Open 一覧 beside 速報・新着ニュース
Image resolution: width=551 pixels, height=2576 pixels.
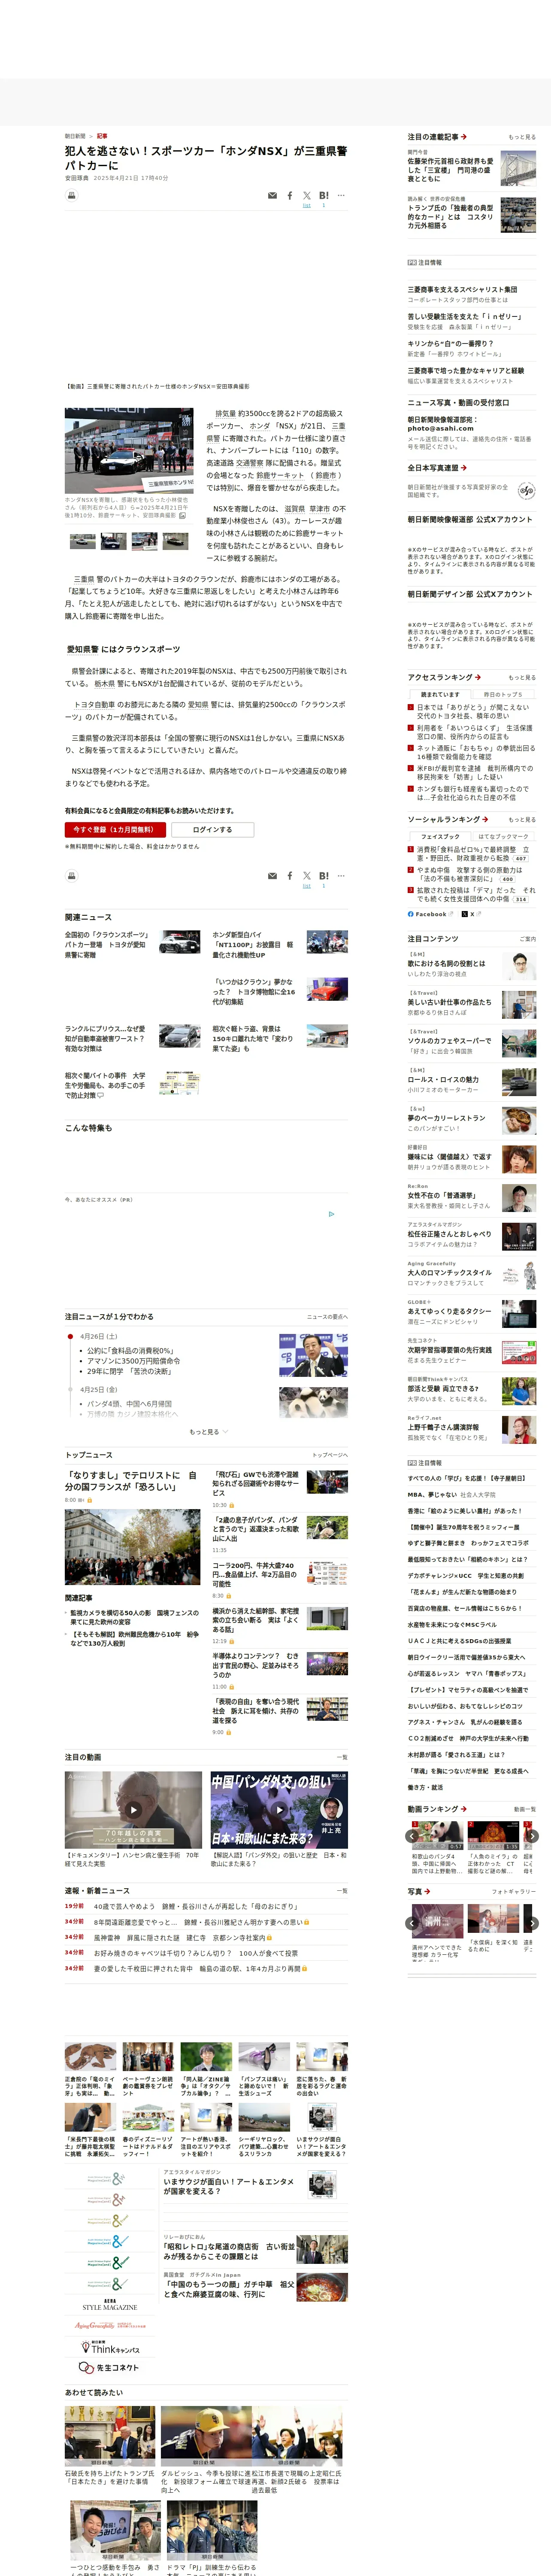tap(342, 1891)
